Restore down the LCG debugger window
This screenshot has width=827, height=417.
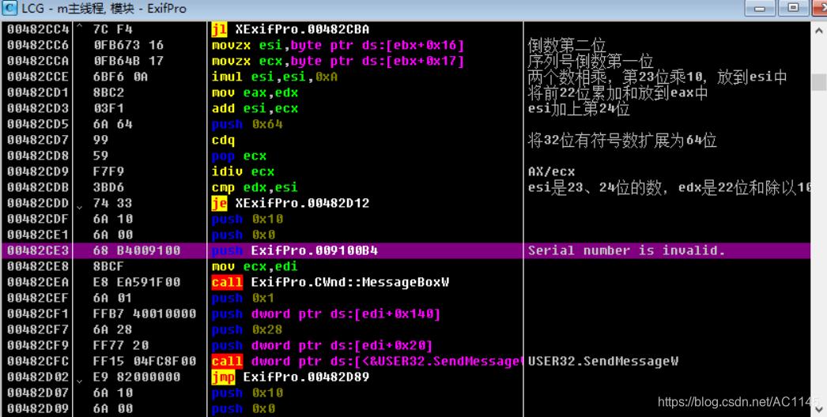pos(793,8)
